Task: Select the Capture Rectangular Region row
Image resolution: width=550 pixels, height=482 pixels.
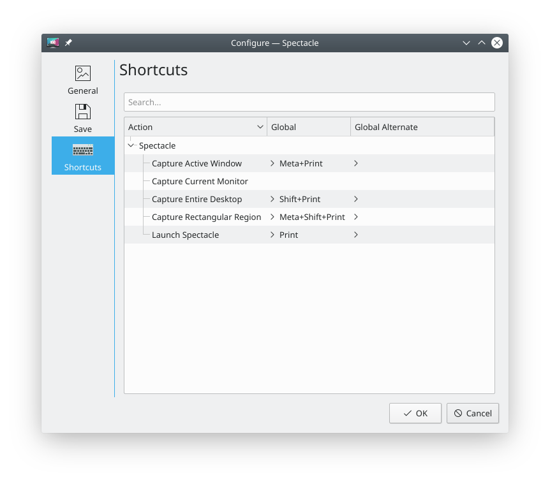Action: (x=309, y=217)
